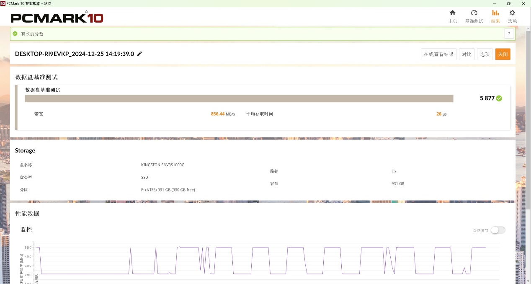
Task: Restore down the PCMark 10 window
Action: tap(509, 3)
